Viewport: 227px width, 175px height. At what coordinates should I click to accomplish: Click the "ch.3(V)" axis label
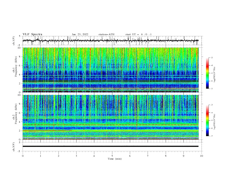click(14, 147)
